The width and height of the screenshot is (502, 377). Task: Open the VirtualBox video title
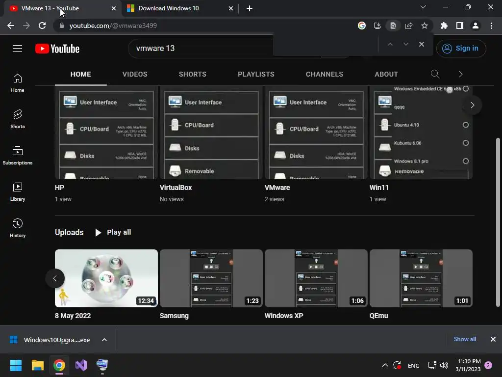(x=176, y=188)
